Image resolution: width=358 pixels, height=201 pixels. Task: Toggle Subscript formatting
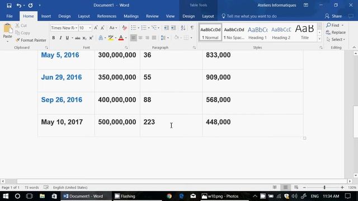[x=84, y=38]
